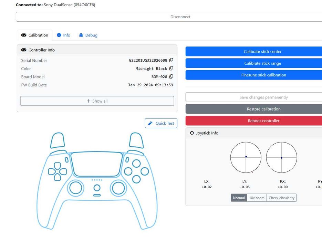Click the controller's touchpad in the diagram
The image size is (322, 241).
click(97, 164)
